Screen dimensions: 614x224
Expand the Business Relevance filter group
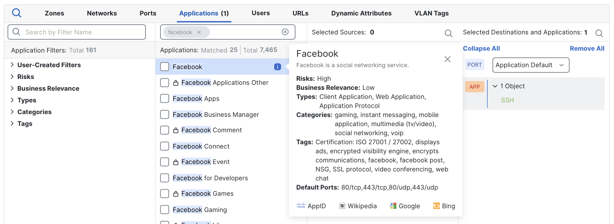pos(12,88)
